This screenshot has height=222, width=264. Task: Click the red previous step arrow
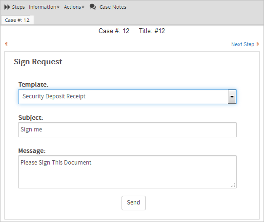pos(6,44)
